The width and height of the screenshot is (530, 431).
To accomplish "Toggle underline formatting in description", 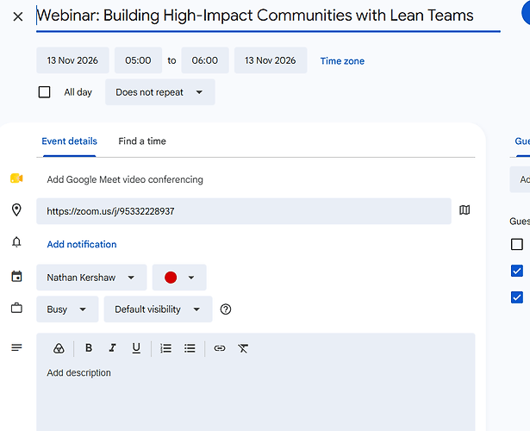I will 136,348.
